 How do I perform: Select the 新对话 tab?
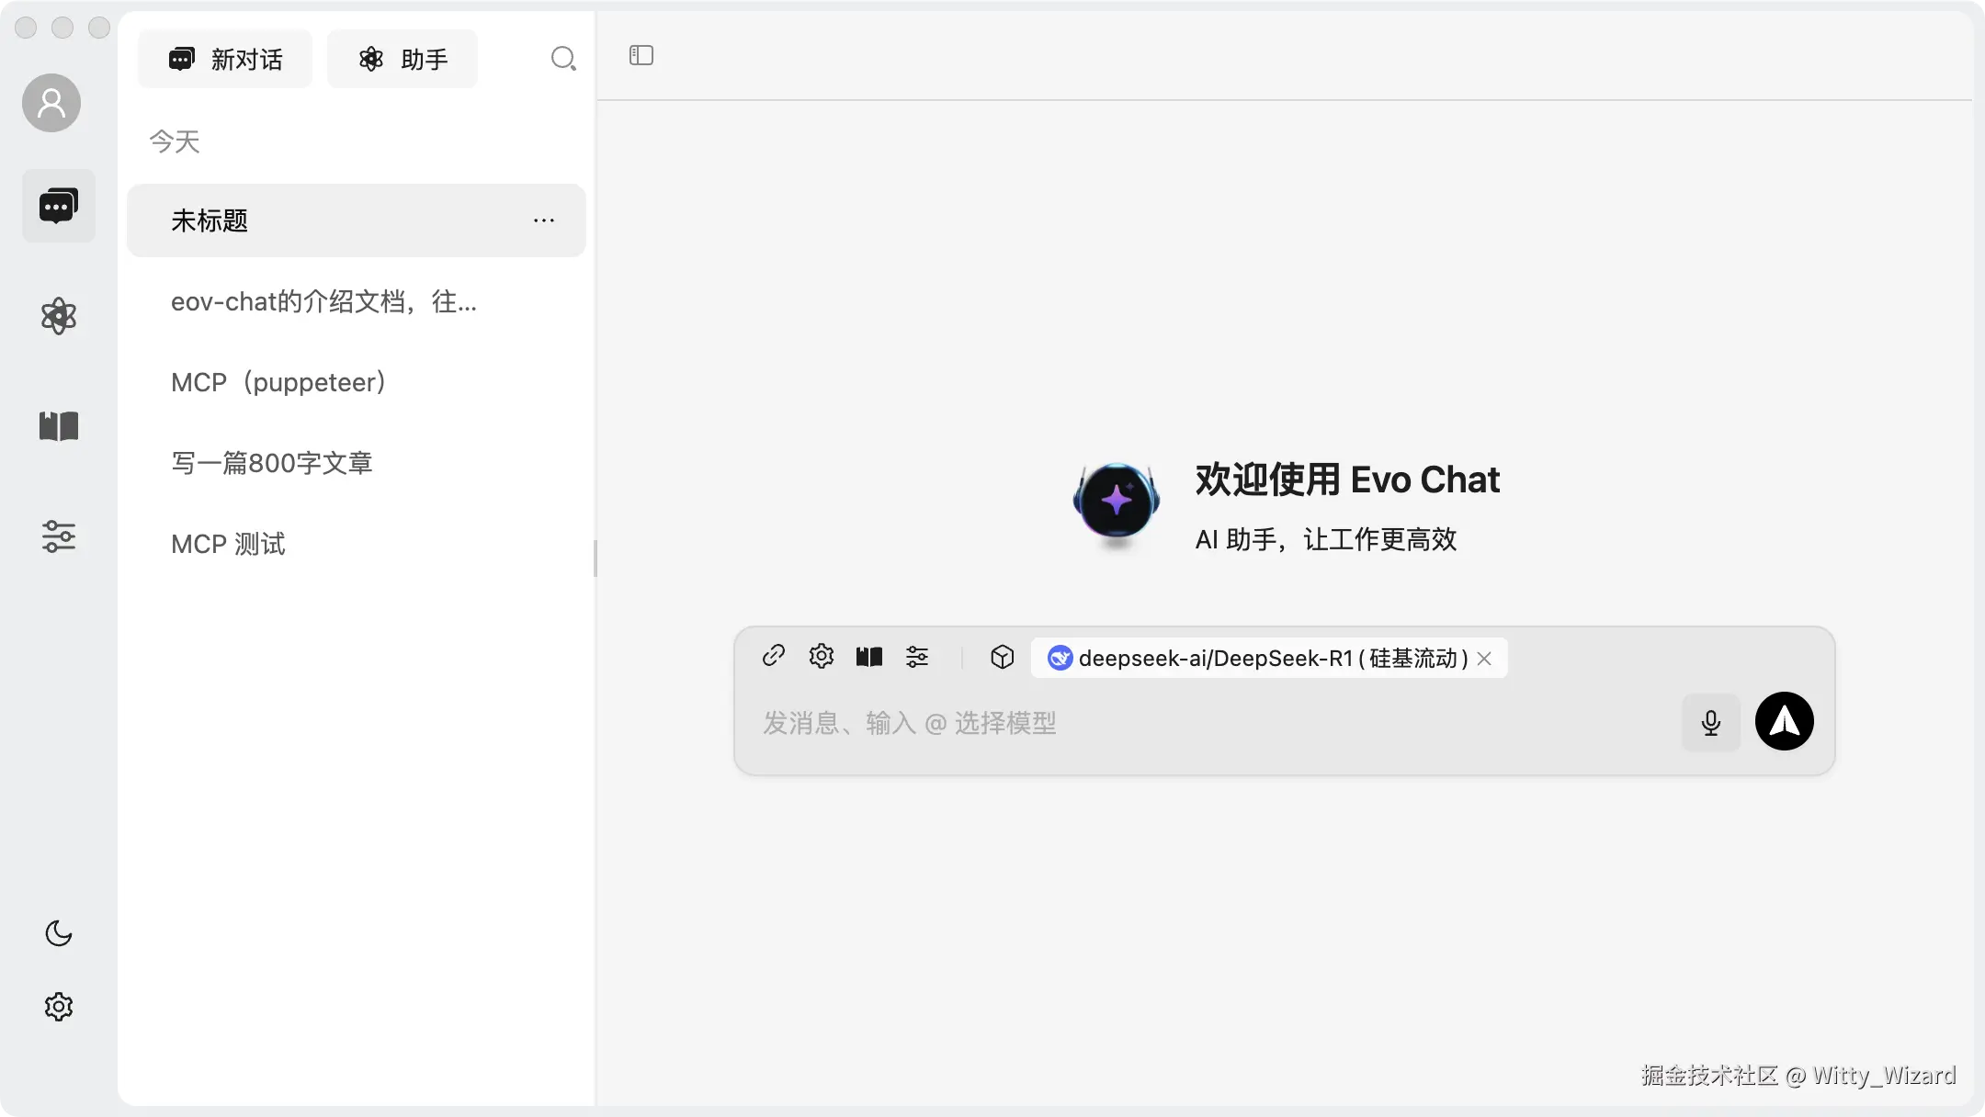tap(224, 58)
